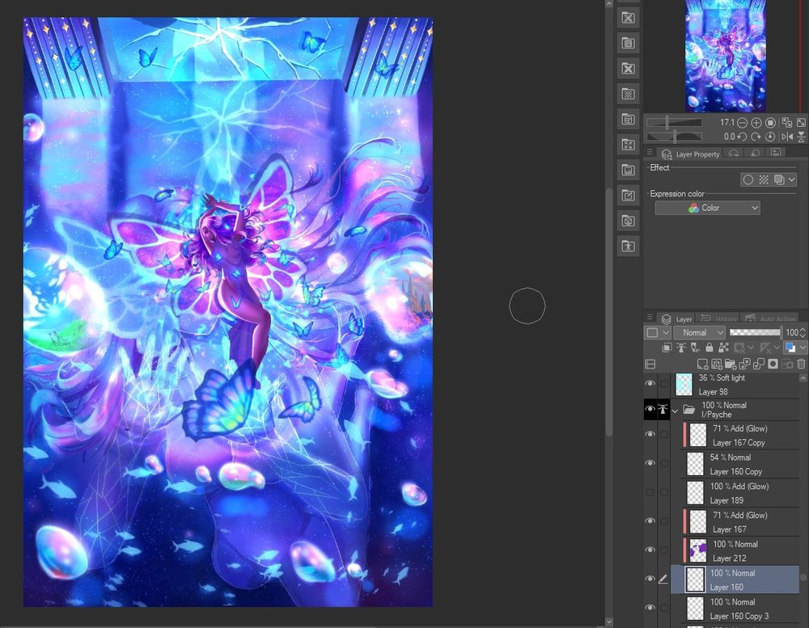Click the Navigator rotation slider

(674, 137)
